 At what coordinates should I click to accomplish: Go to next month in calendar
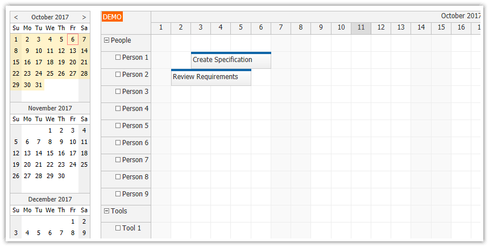tap(84, 17)
